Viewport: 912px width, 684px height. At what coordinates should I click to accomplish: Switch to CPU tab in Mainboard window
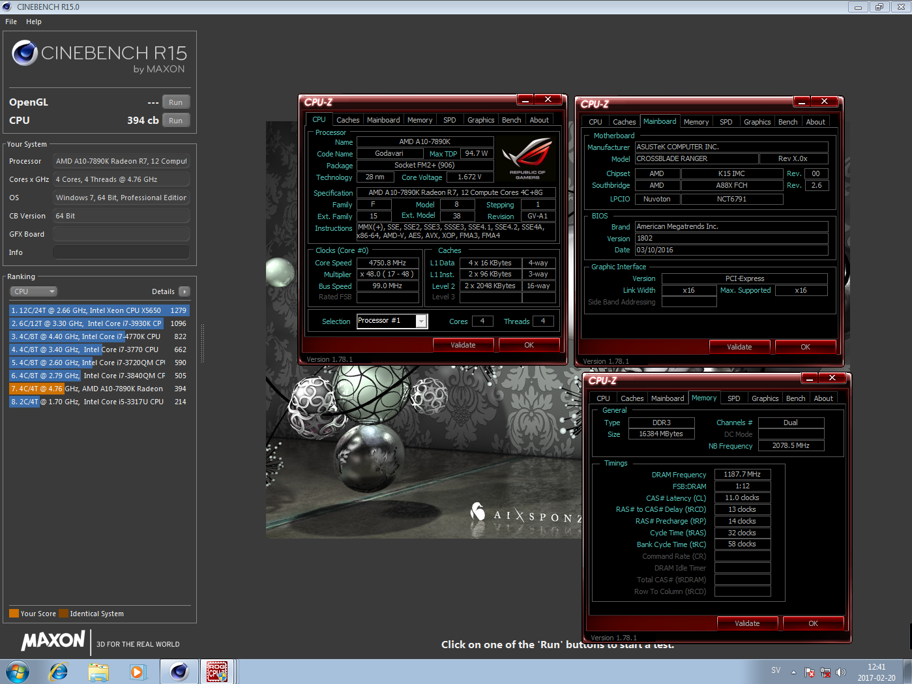coord(595,122)
